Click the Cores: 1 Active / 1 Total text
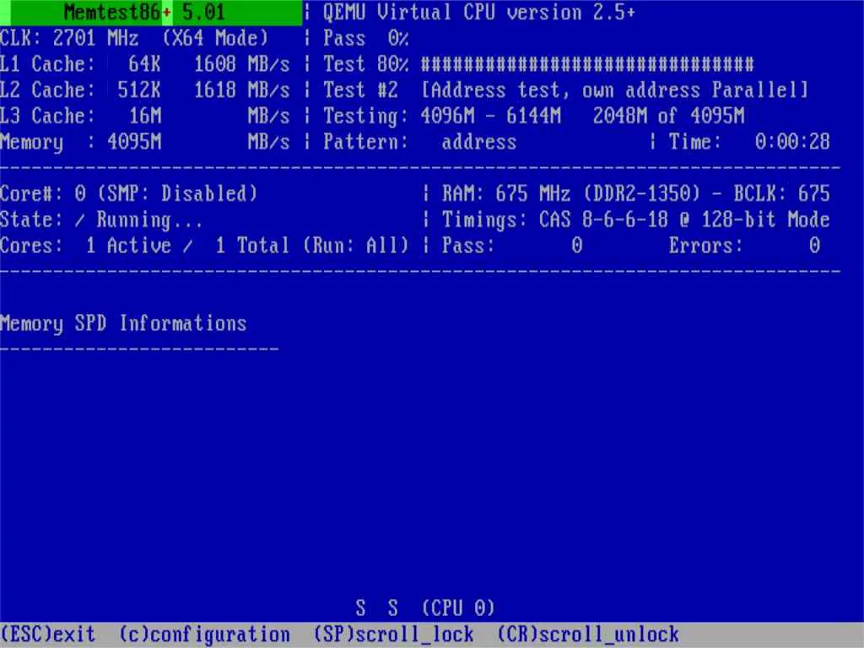 tap(144, 246)
